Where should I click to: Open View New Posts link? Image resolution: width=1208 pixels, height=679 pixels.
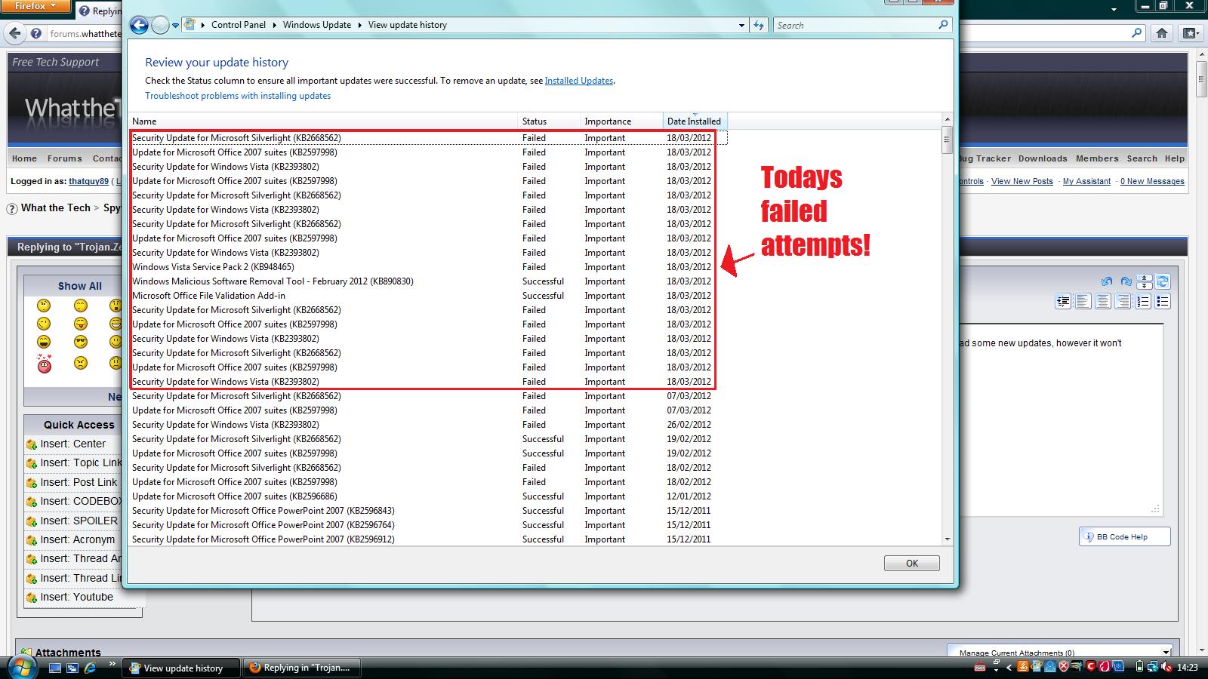pyautogui.click(x=1022, y=181)
